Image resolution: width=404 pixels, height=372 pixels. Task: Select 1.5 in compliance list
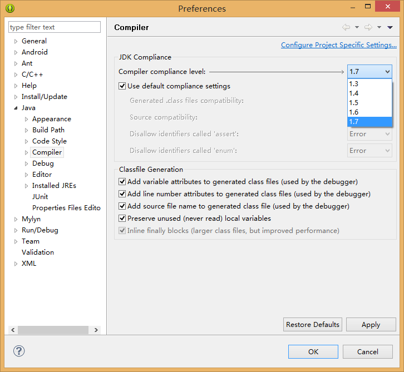pyautogui.click(x=369, y=103)
